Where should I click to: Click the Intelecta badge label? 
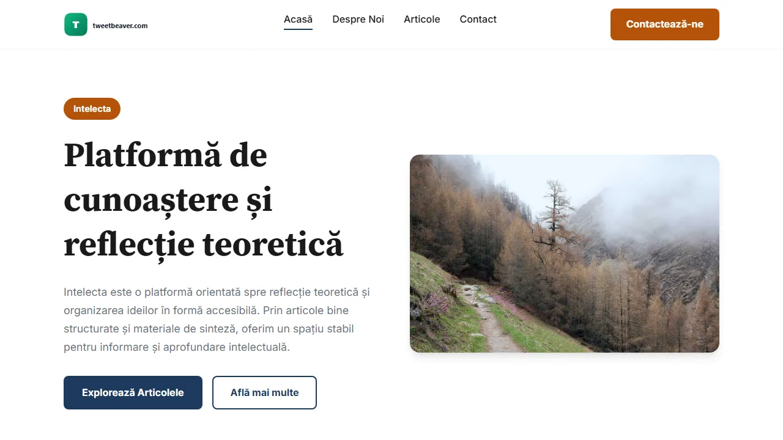pos(92,109)
